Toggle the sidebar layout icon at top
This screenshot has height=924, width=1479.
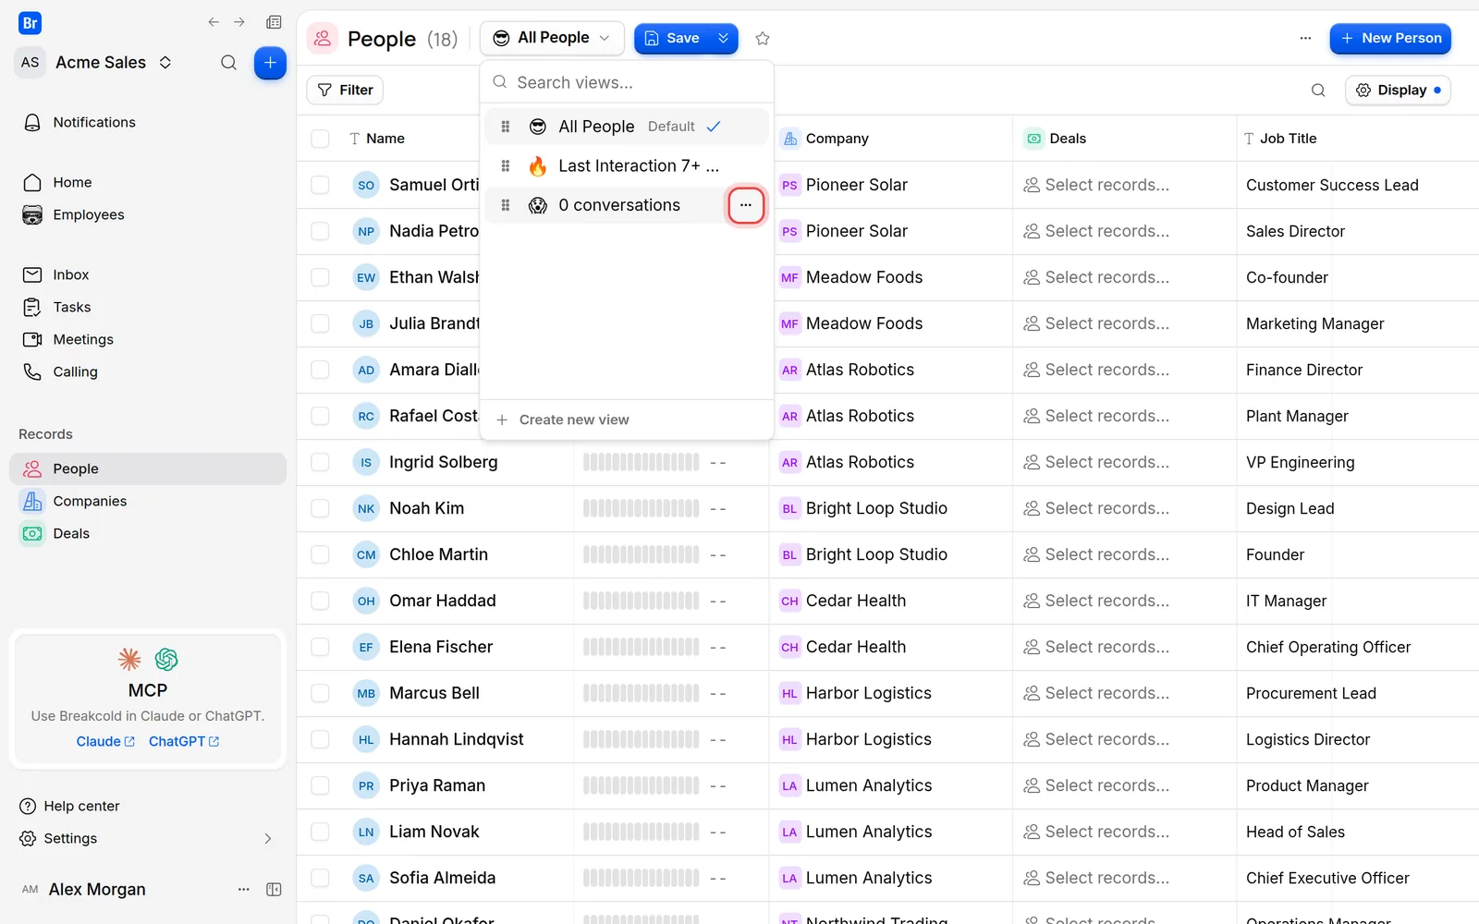click(x=274, y=22)
